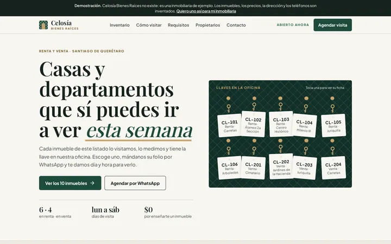Viewport: 391px width, 244px height.
Task: Click the key icon above CL-204
Action: 332,150
